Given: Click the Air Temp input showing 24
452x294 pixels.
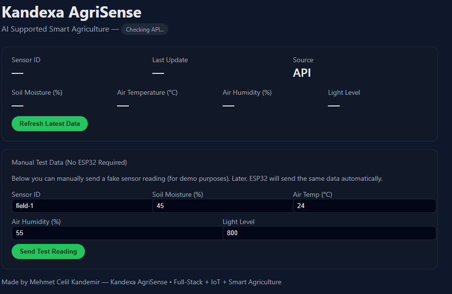Looking at the screenshot, I should [364, 206].
